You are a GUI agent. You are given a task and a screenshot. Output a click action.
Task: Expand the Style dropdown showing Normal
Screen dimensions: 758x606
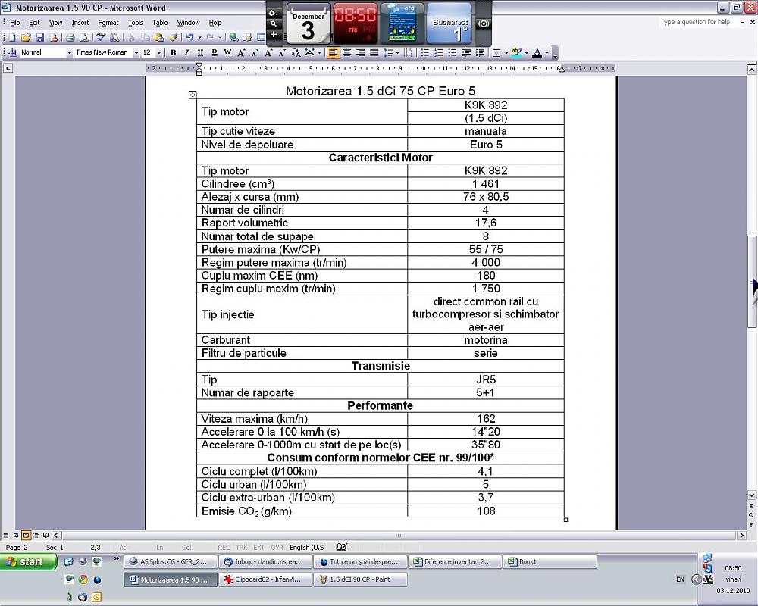[69, 53]
